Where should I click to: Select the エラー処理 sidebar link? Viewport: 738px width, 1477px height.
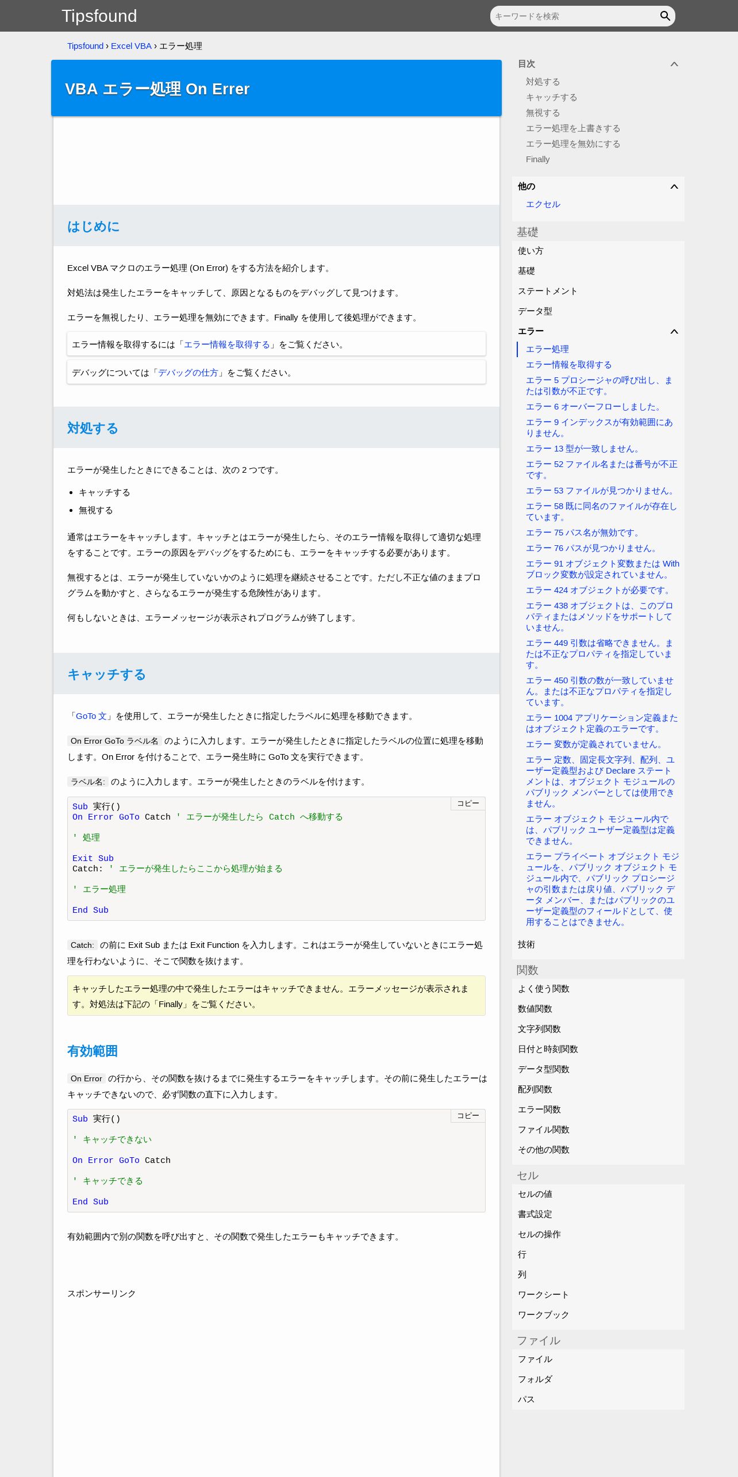547,349
